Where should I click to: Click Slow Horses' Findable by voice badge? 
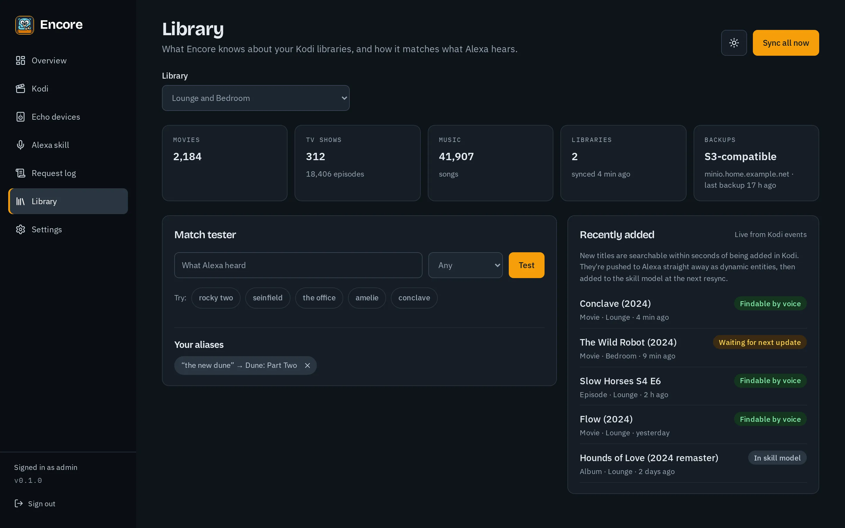770,381
